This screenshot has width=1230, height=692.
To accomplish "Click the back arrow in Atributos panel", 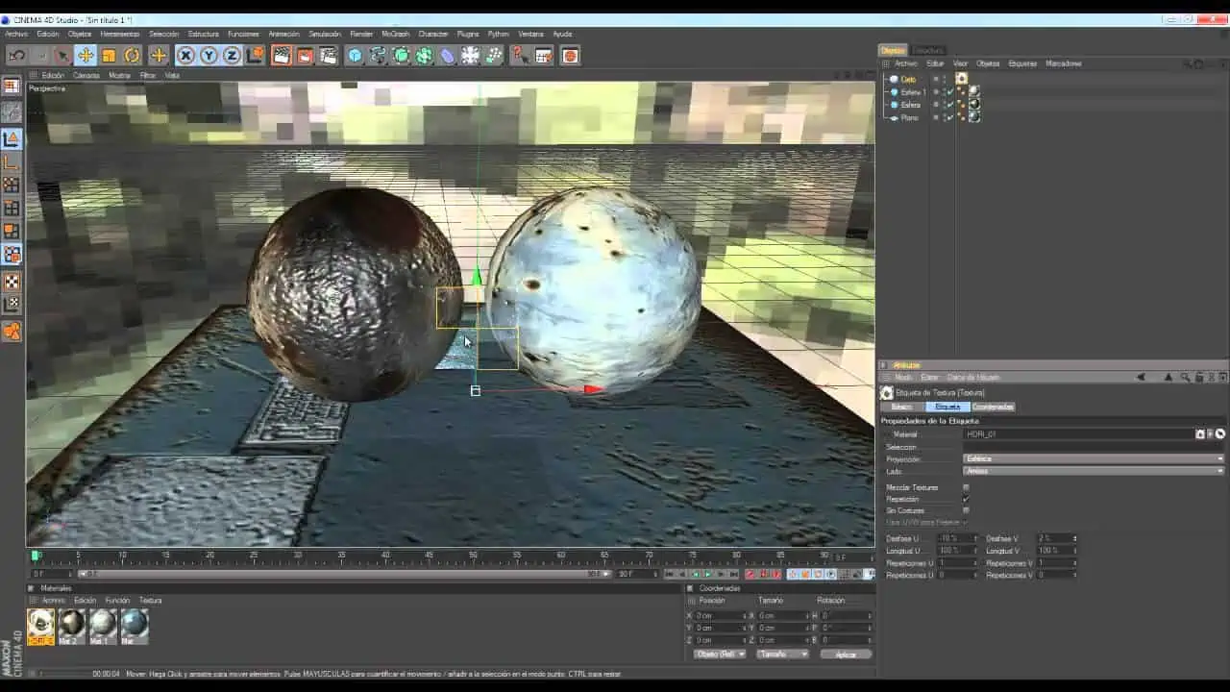I will (1142, 378).
